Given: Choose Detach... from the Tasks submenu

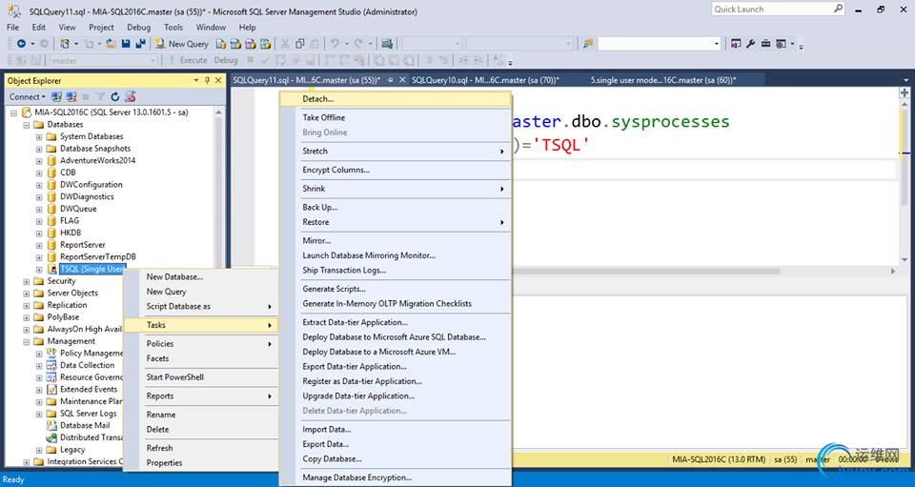Looking at the screenshot, I should 317,99.
